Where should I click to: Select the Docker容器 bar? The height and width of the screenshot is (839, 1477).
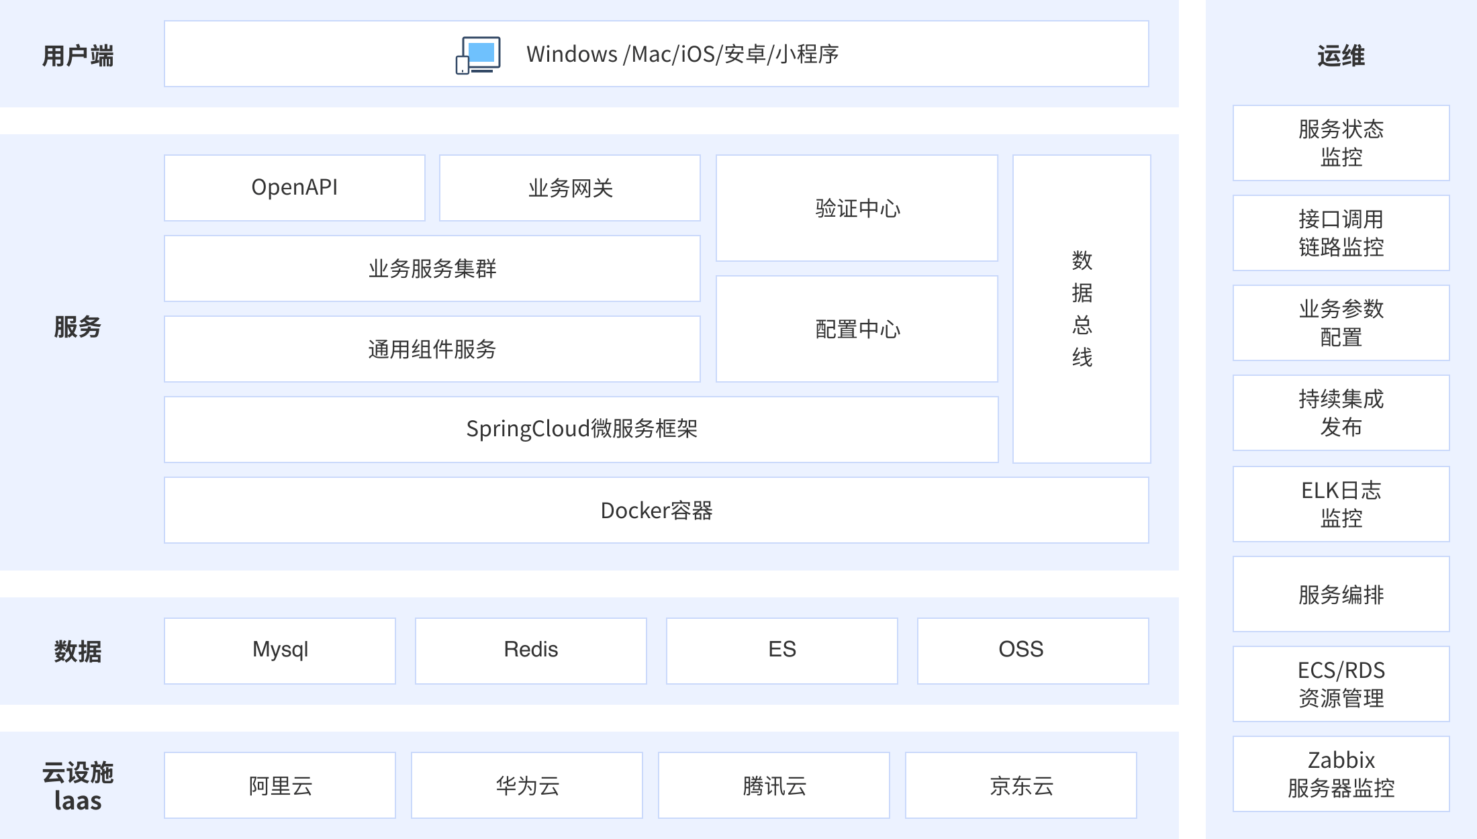point(657,510)
